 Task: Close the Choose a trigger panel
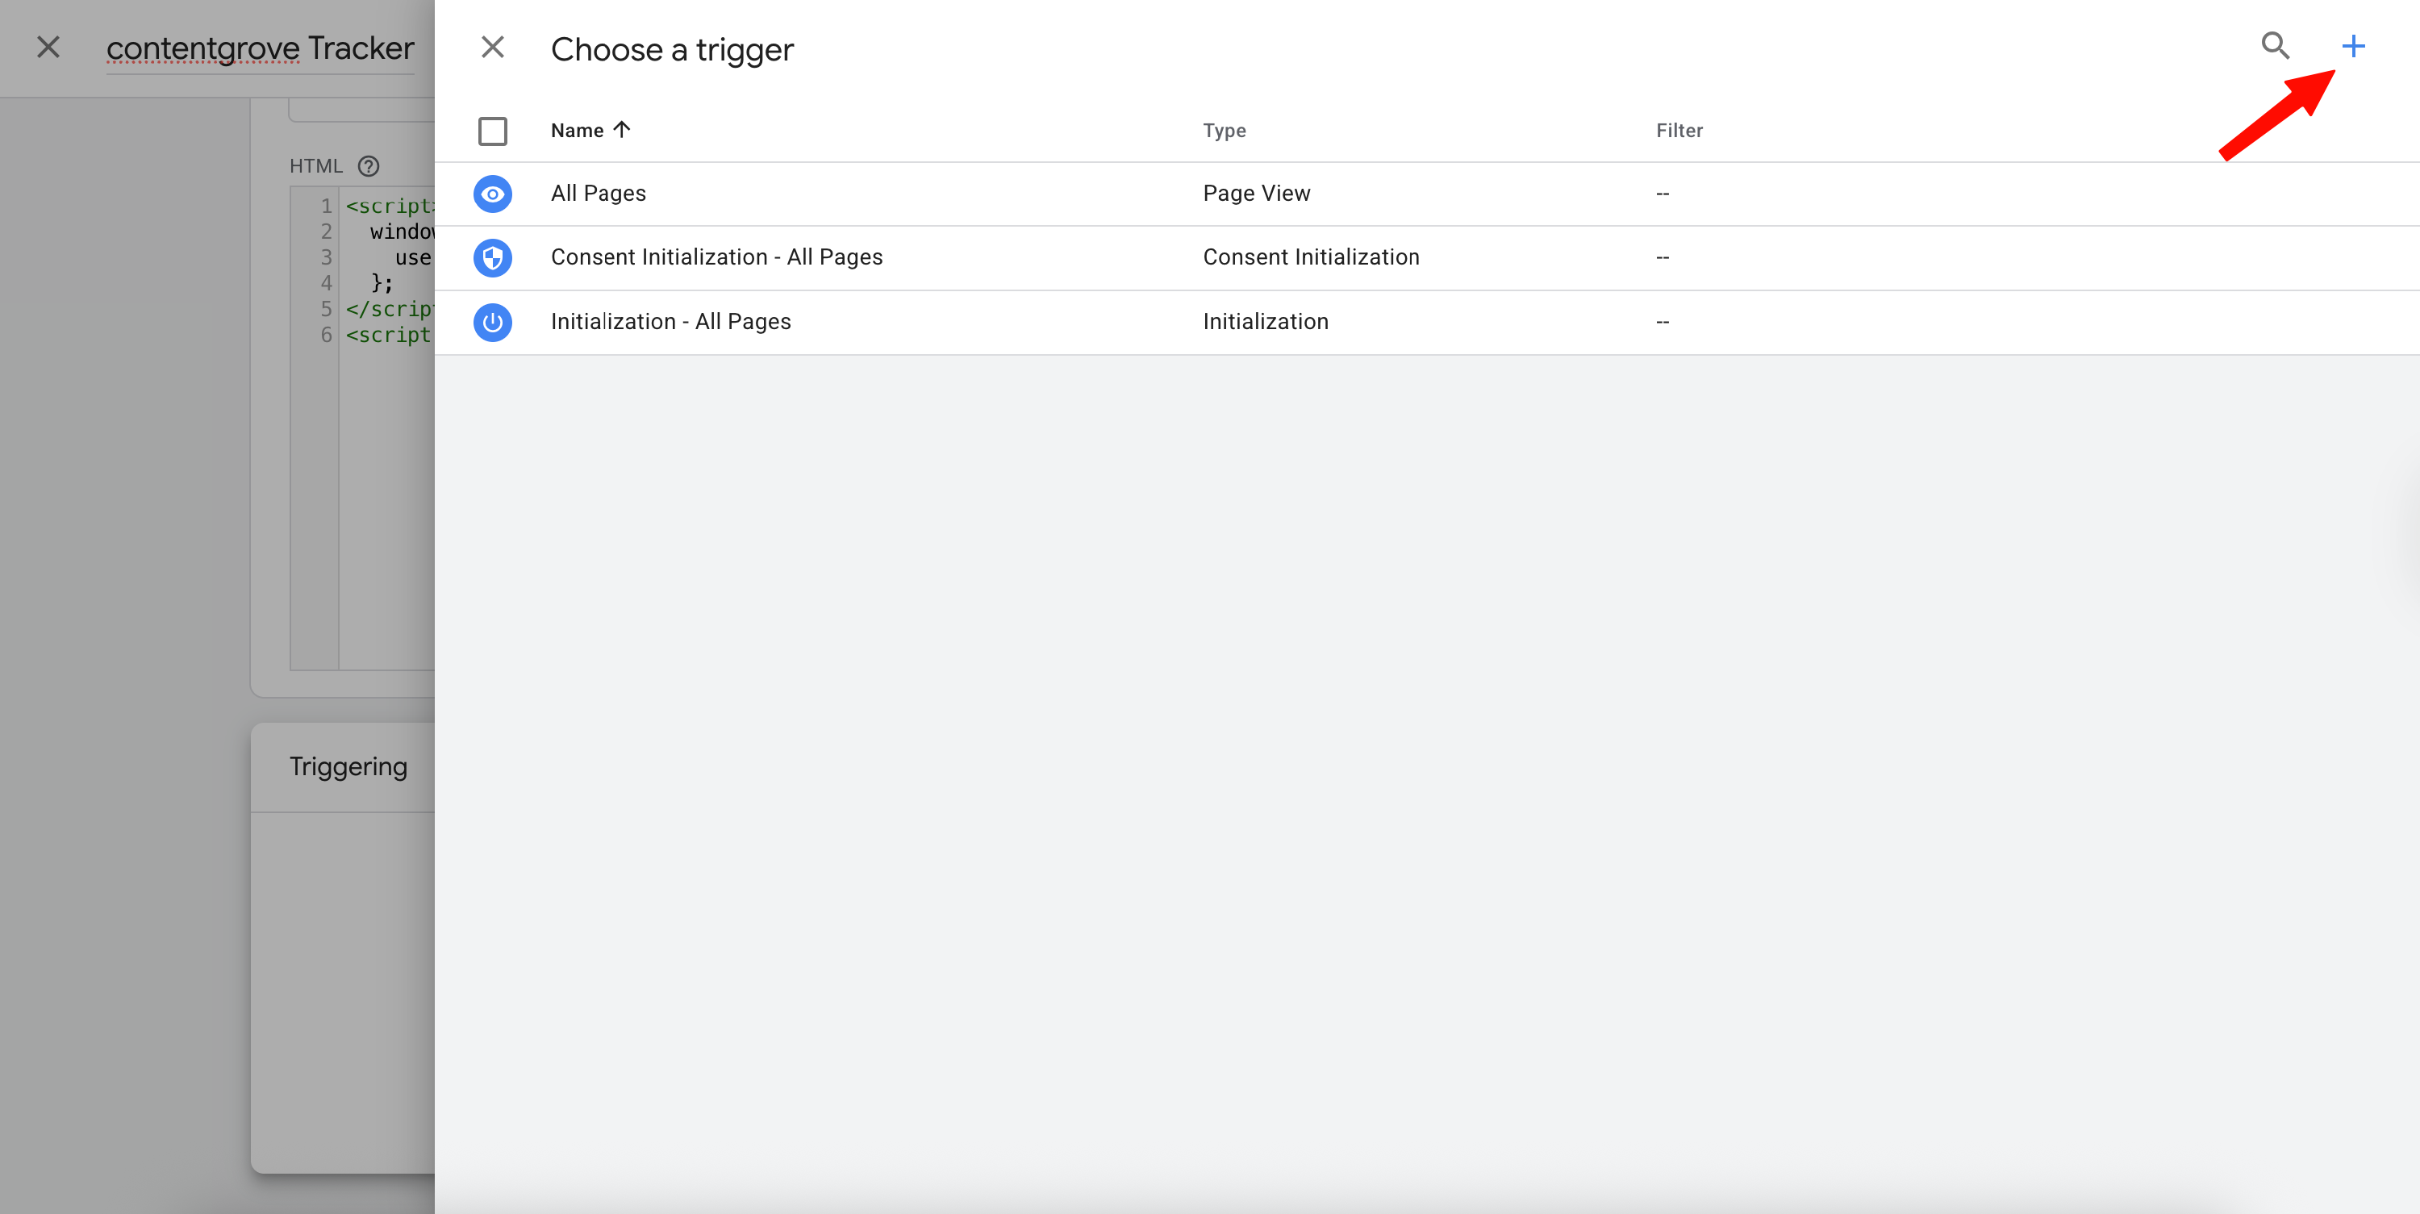(x=492, y=47)
